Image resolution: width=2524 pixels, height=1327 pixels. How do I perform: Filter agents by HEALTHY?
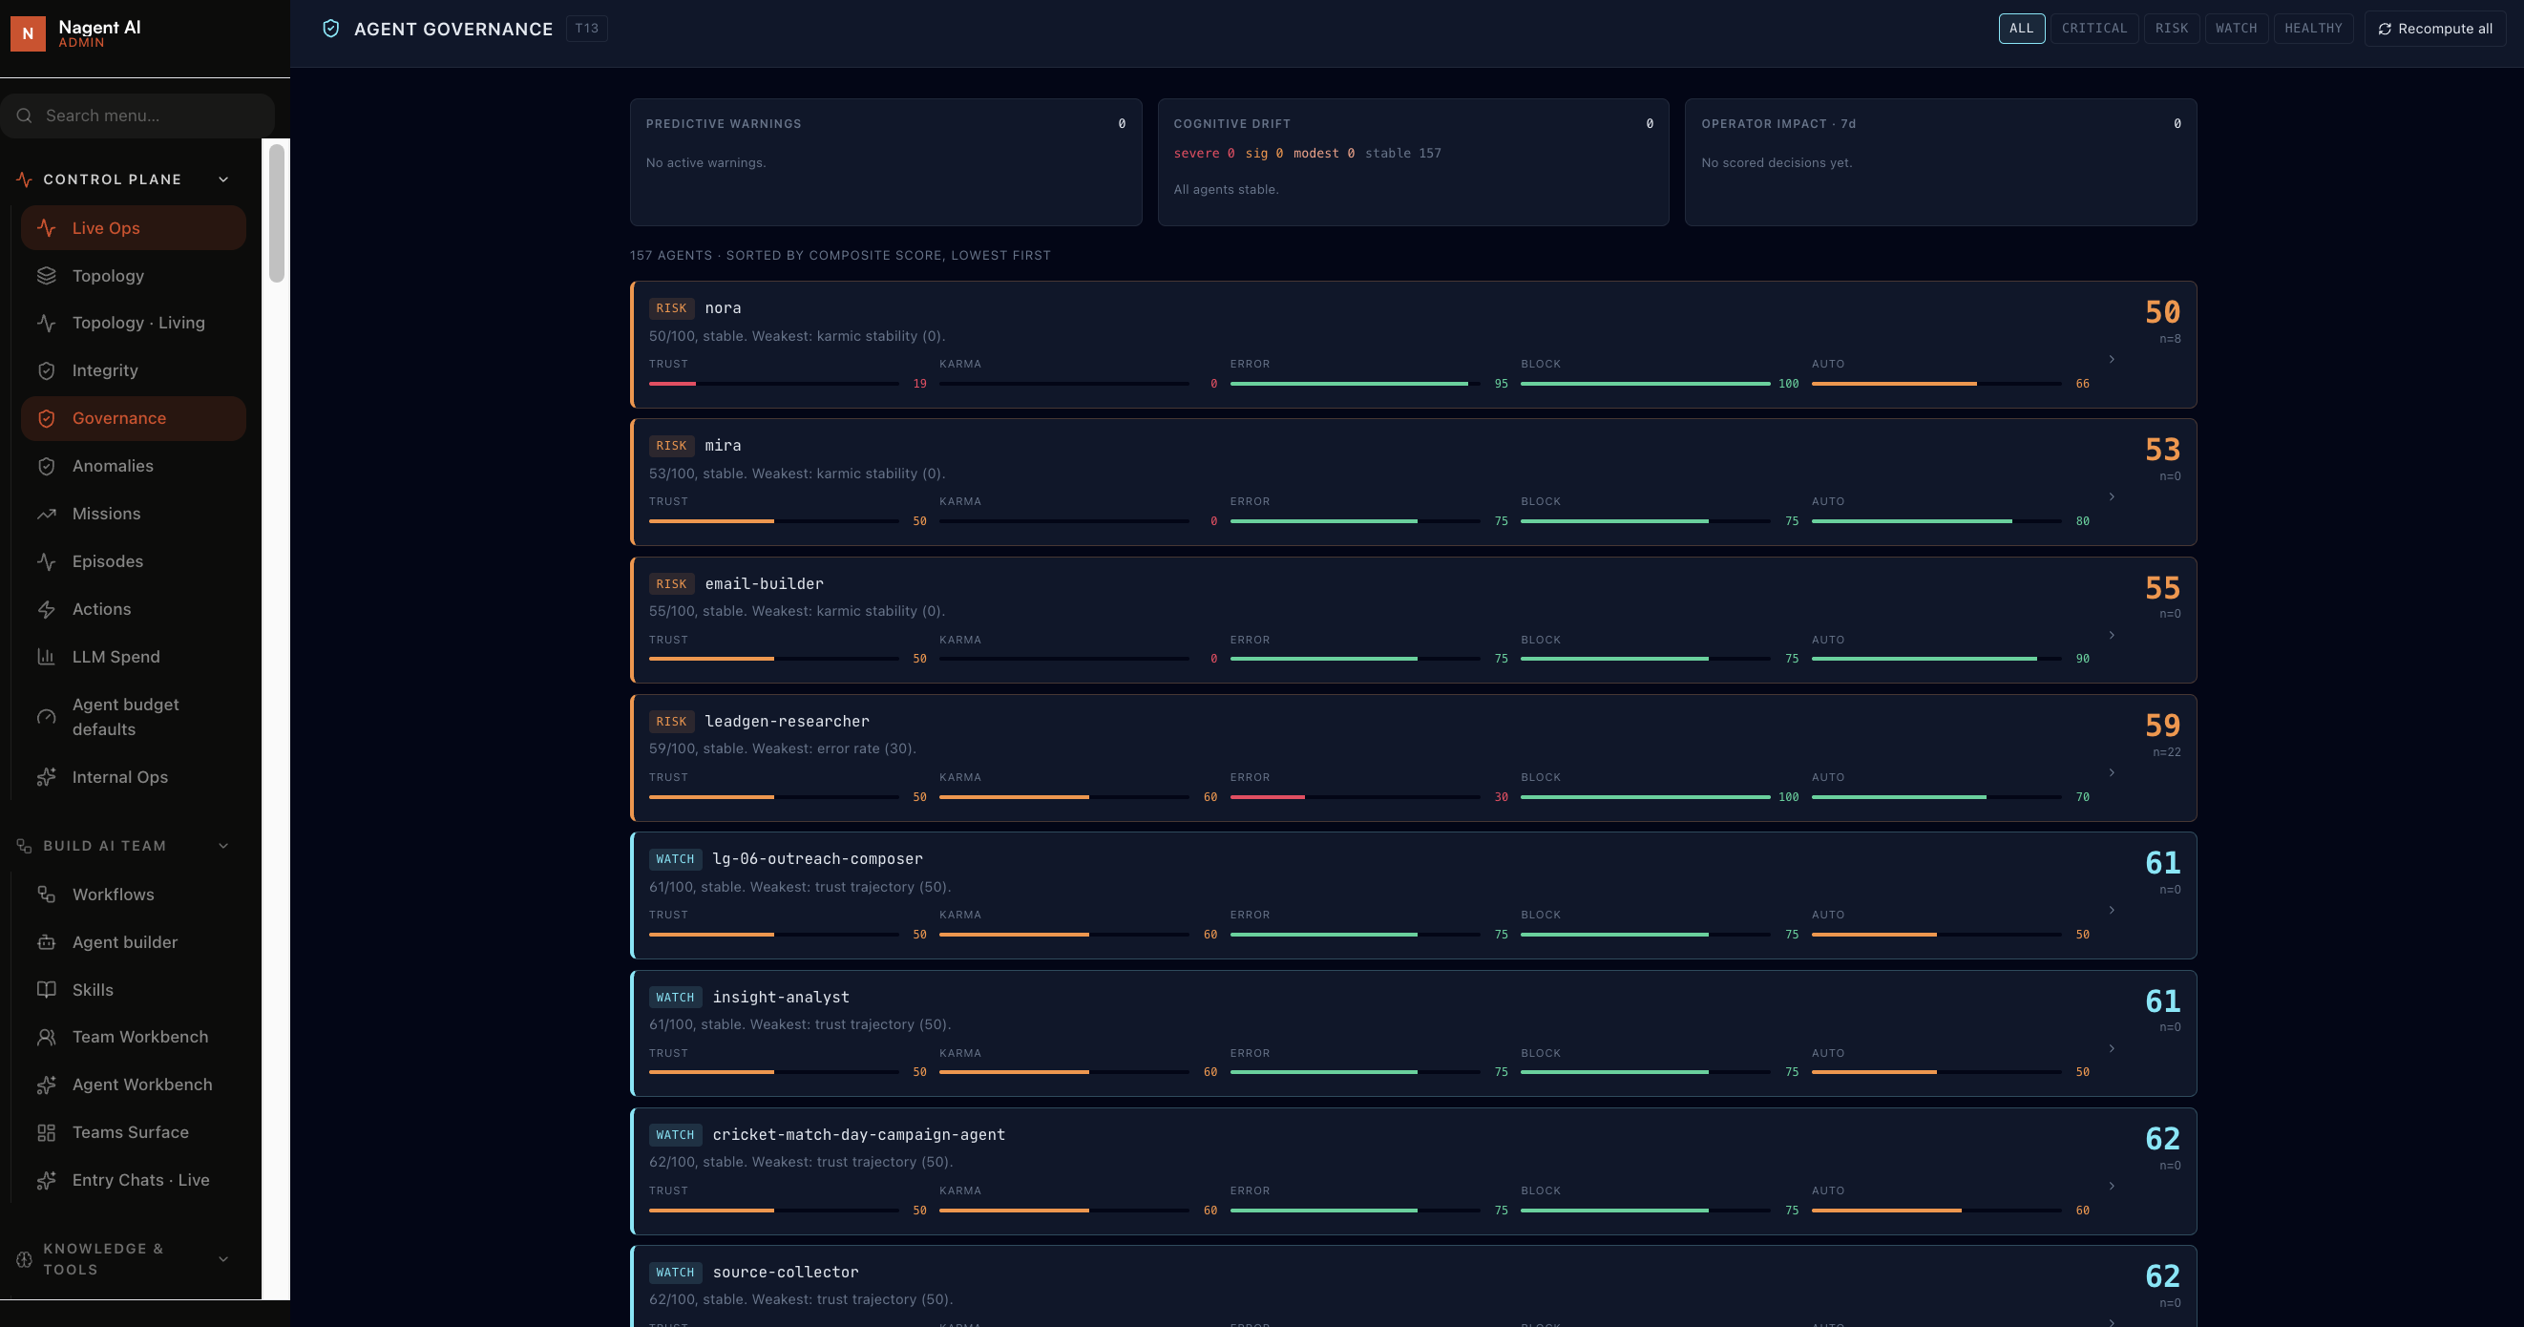point(2313,29)
